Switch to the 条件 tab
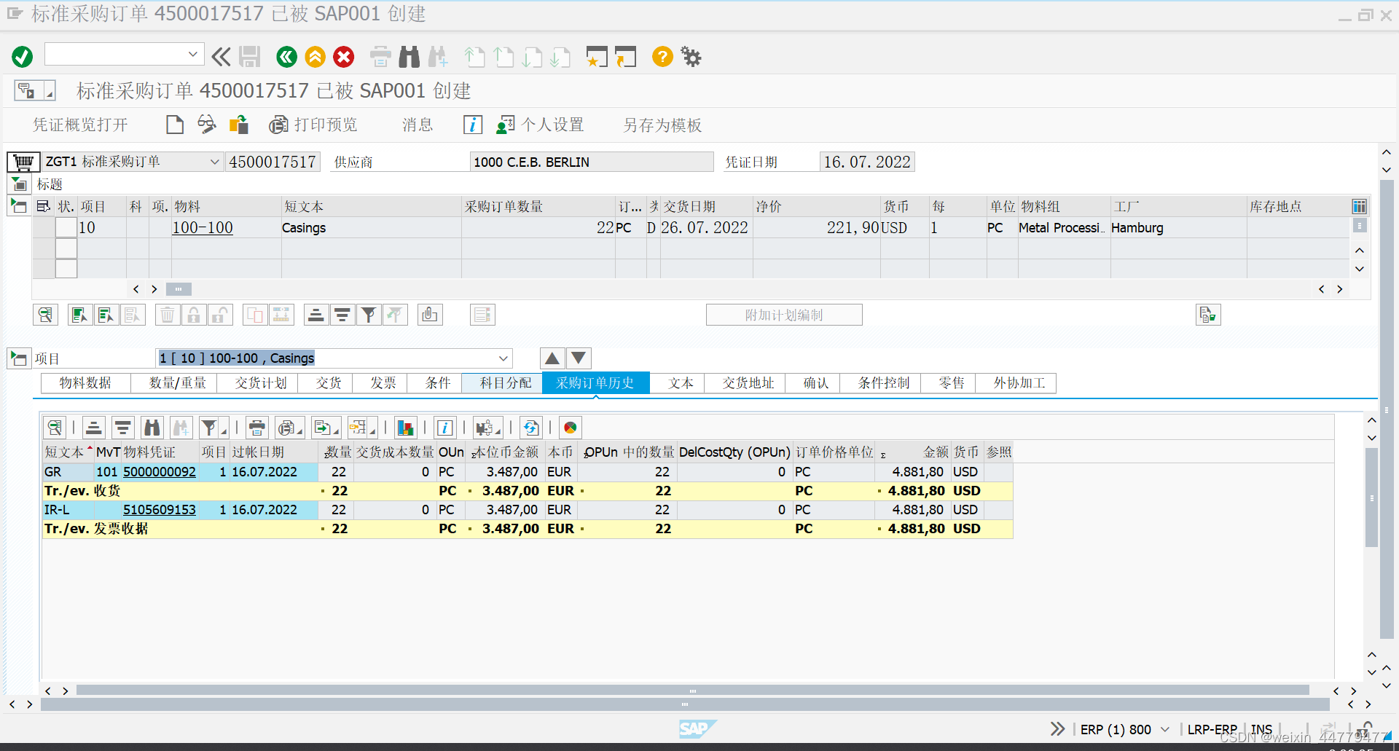Image resolution: width=1399 pixels, height=751 pixels. click(438, 383)
